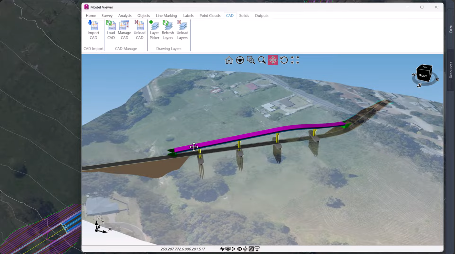This screenshot has width=455, height=254.
Task: Zoom to extents with the expand icon
Action: tap(295, 60)
